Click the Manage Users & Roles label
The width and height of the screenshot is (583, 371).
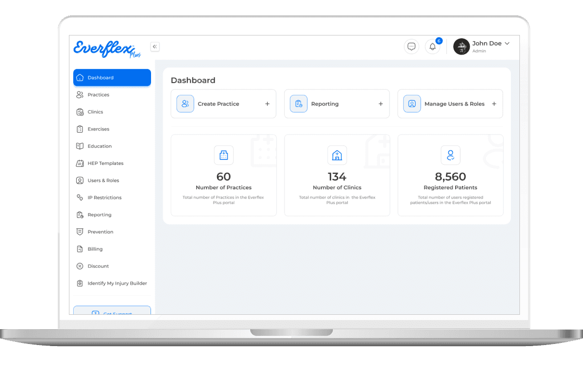[454, 104]
